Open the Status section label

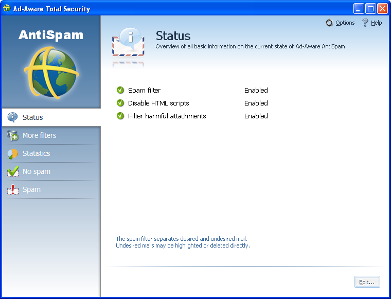tap(32, 117)
